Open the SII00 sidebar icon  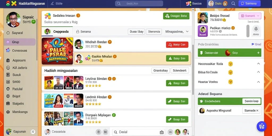tap(8, 82)
